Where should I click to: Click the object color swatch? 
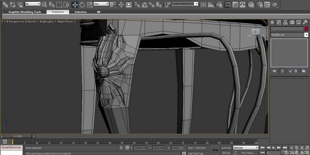pyautogui.click(x=306, y=29)
